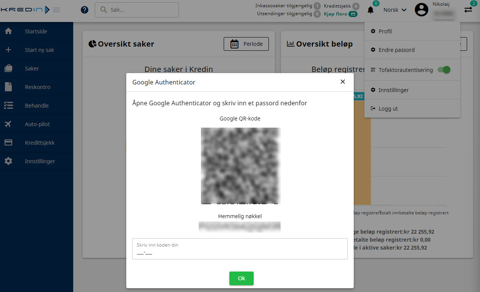This screenshot has height=292, width=480.
Task: Click Periode button in Oversikt saker
Action: [x=246, y=44]
